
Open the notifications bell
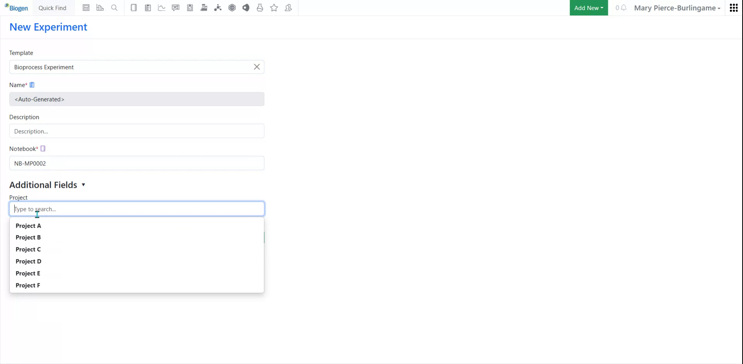coord(623,8)
